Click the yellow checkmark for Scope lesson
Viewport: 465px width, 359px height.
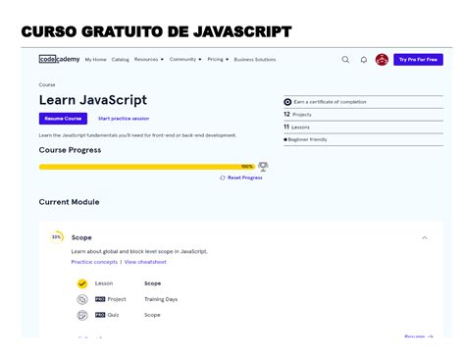point(82,283)
